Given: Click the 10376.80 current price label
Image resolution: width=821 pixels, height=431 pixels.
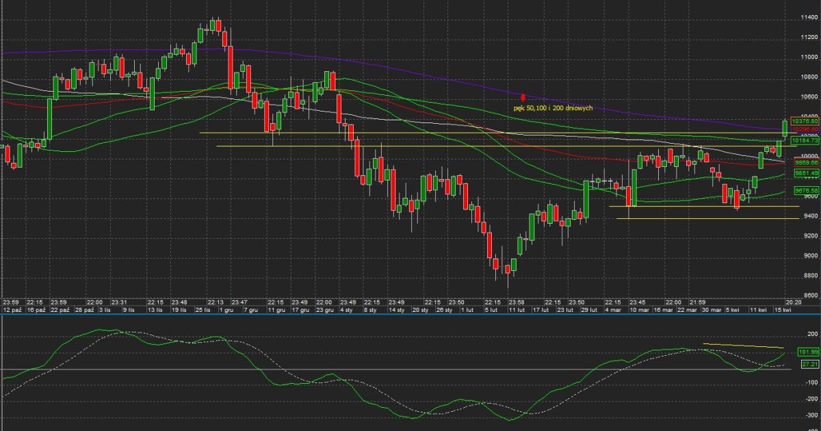Looking at the screenshot, I should (x=804, y=121).
